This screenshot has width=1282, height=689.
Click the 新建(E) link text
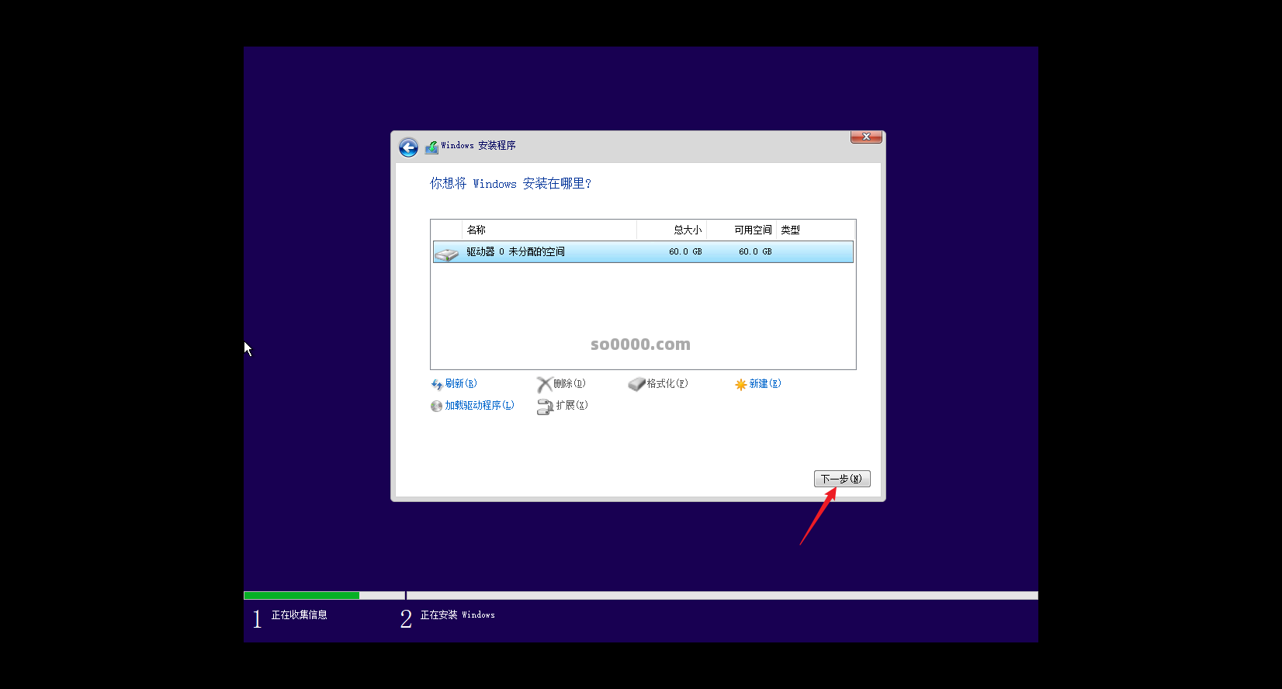[x=764, y=384]
